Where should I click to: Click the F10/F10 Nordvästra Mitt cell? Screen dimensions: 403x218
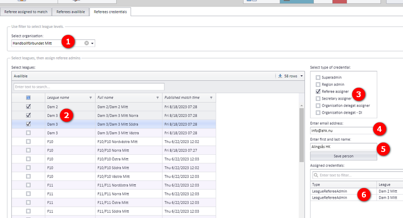[129, 142]
